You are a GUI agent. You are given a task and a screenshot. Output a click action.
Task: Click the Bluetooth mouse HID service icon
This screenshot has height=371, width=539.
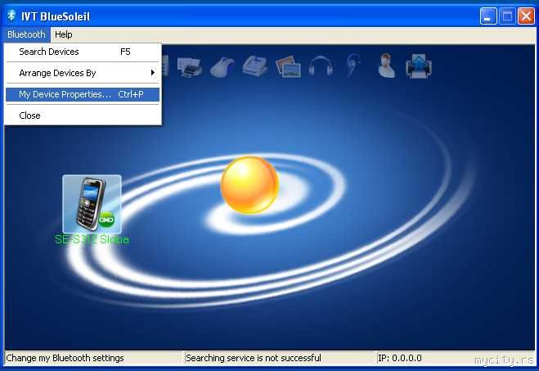222,66
